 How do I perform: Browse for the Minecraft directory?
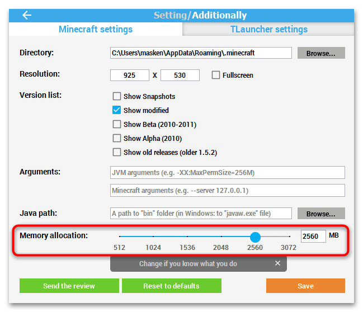[x=321, y=53]
